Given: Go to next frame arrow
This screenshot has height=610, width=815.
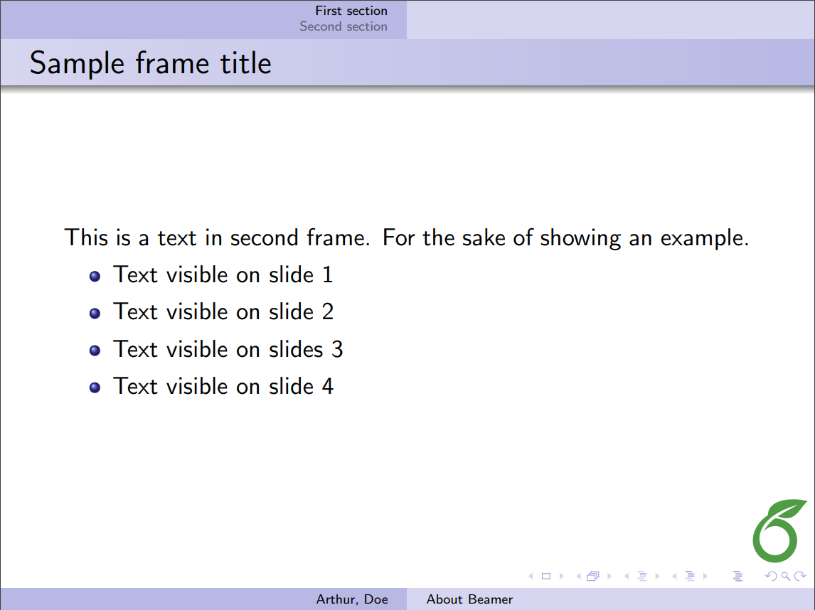Looking at the screenshot, I should tap(609, 576).
